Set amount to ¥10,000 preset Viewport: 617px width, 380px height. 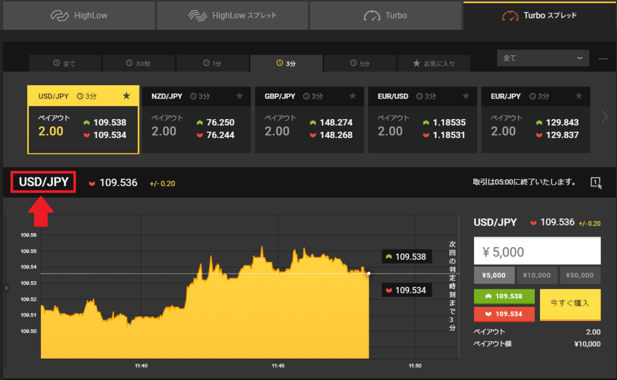(537, 275)
